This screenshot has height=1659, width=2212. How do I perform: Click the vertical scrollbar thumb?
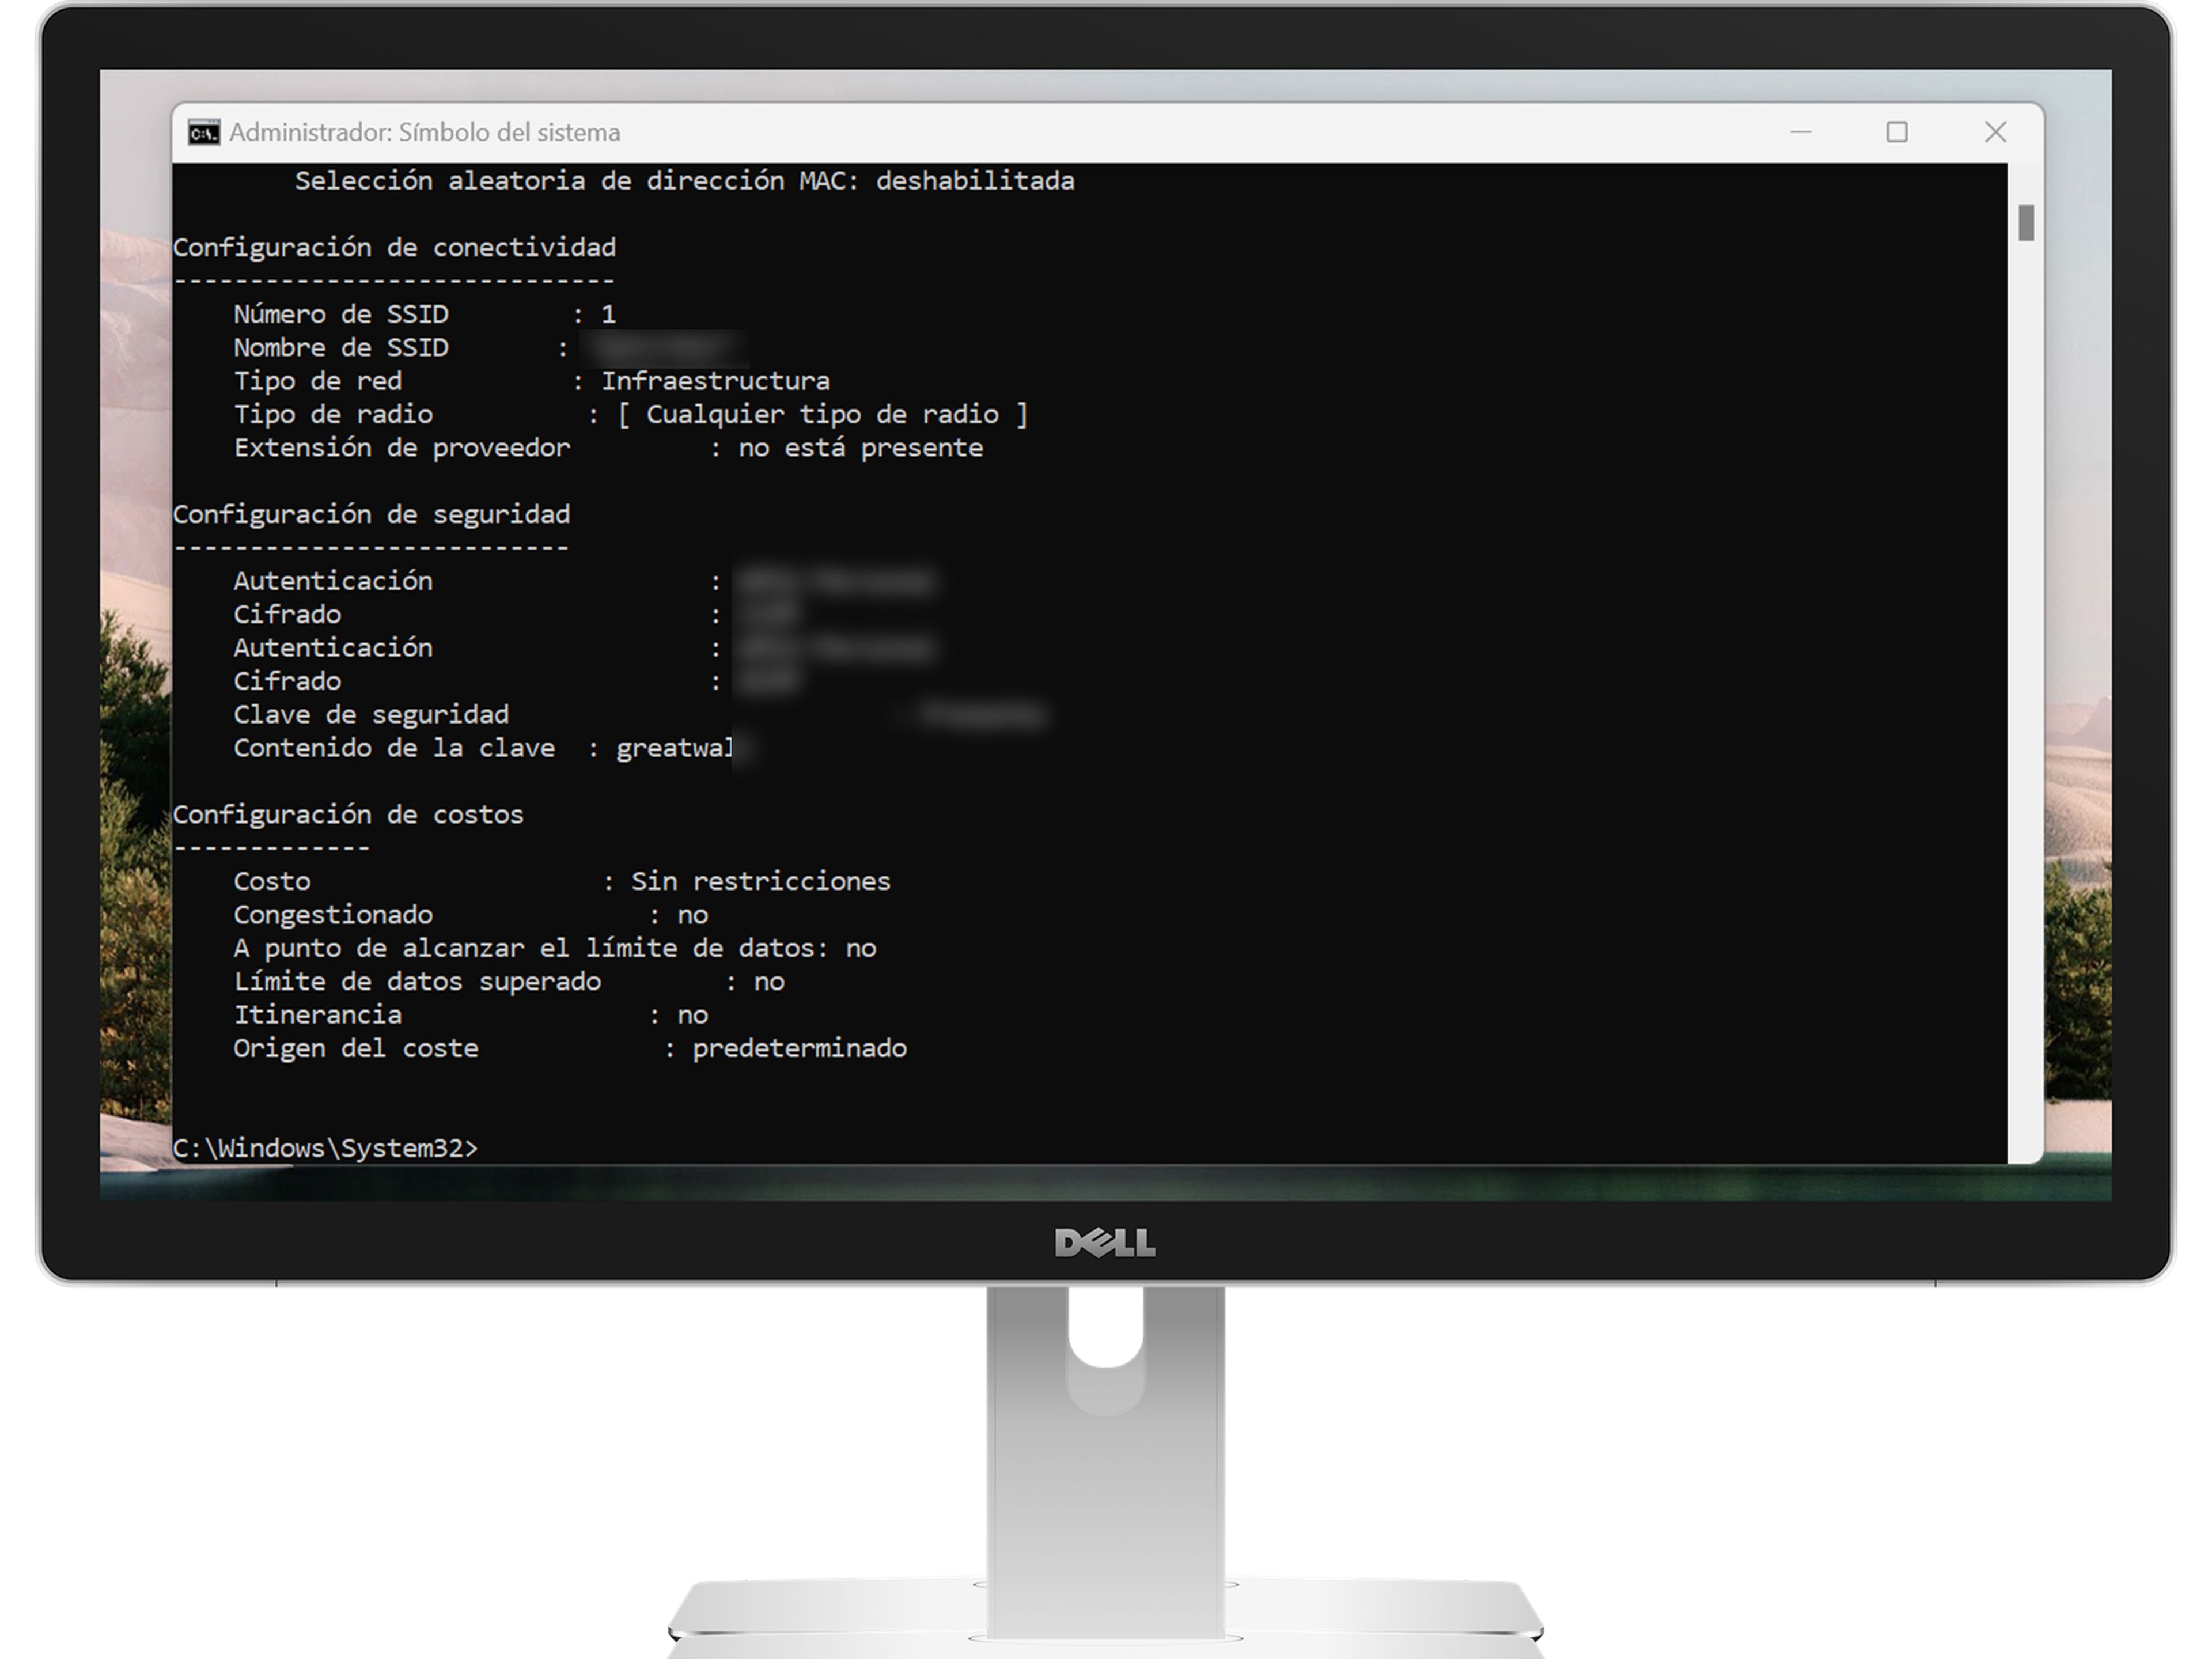pos(2026,222)
